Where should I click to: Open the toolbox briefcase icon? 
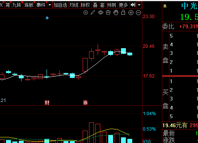coord(108,12)
